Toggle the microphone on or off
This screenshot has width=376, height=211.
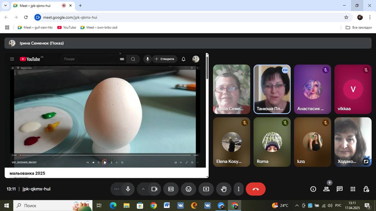coord(128,189)
